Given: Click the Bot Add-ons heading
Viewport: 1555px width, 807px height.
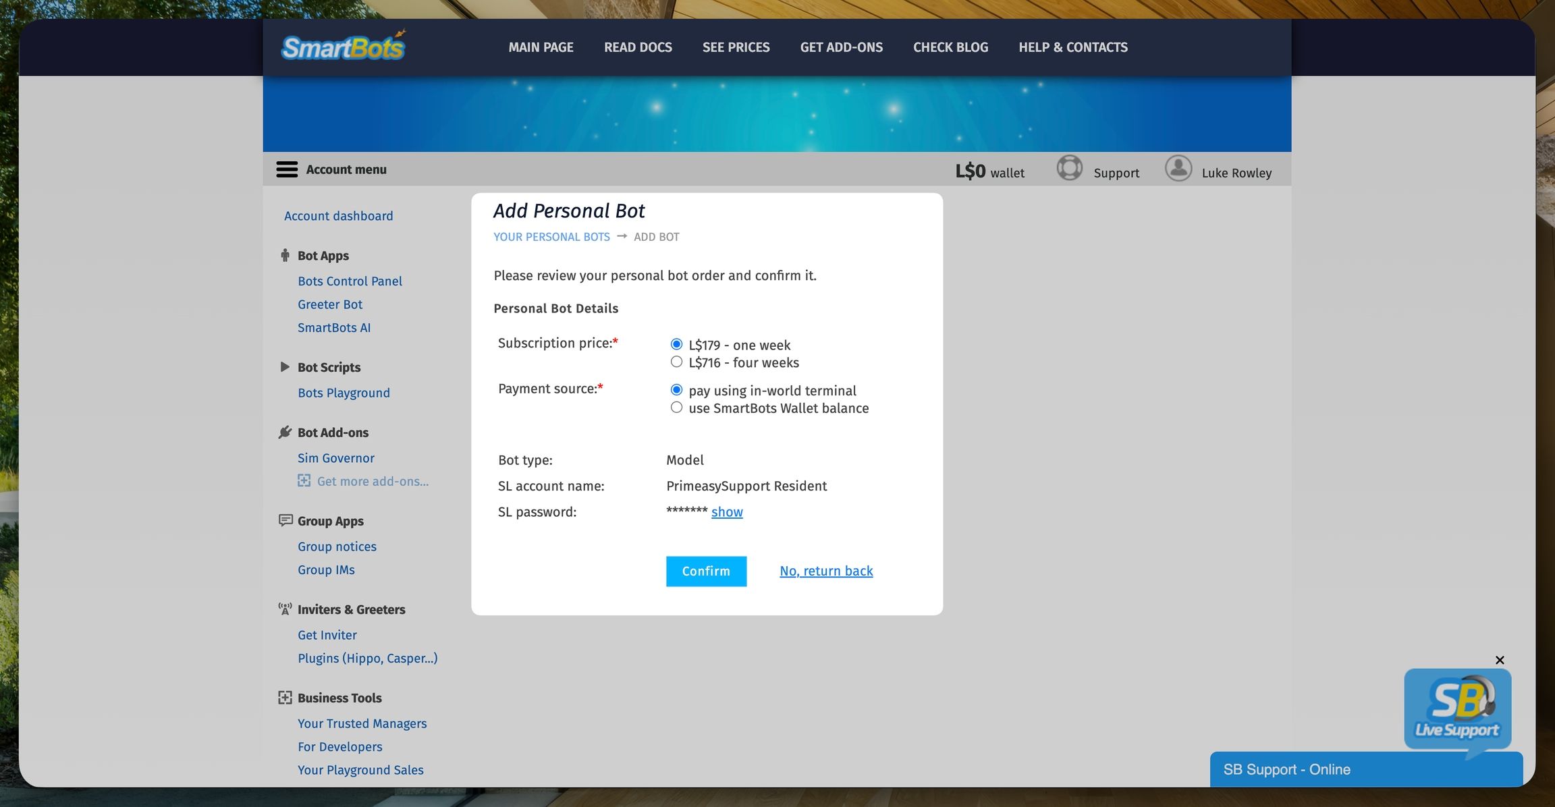Looking at the screenshot, I should [333, 433].
